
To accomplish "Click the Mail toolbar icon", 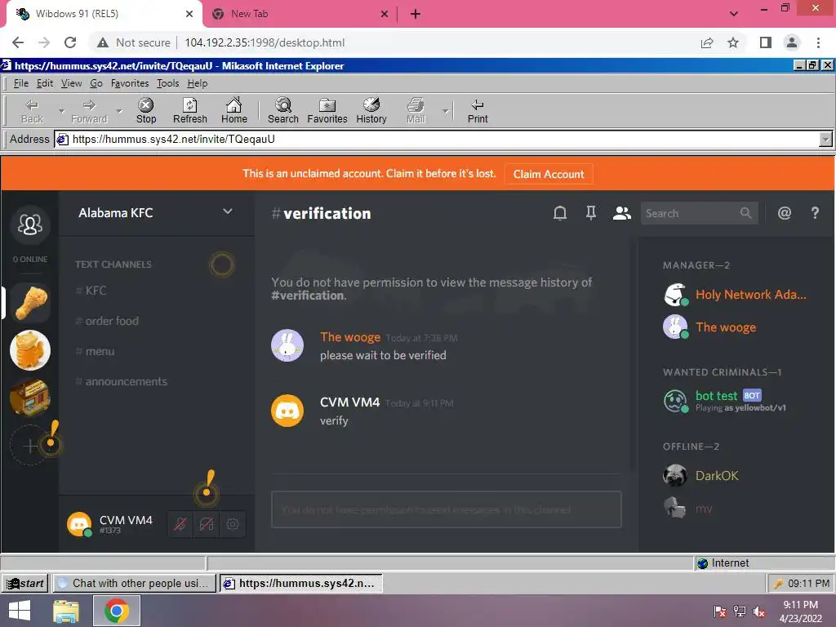I will click(x=416, y=111).
